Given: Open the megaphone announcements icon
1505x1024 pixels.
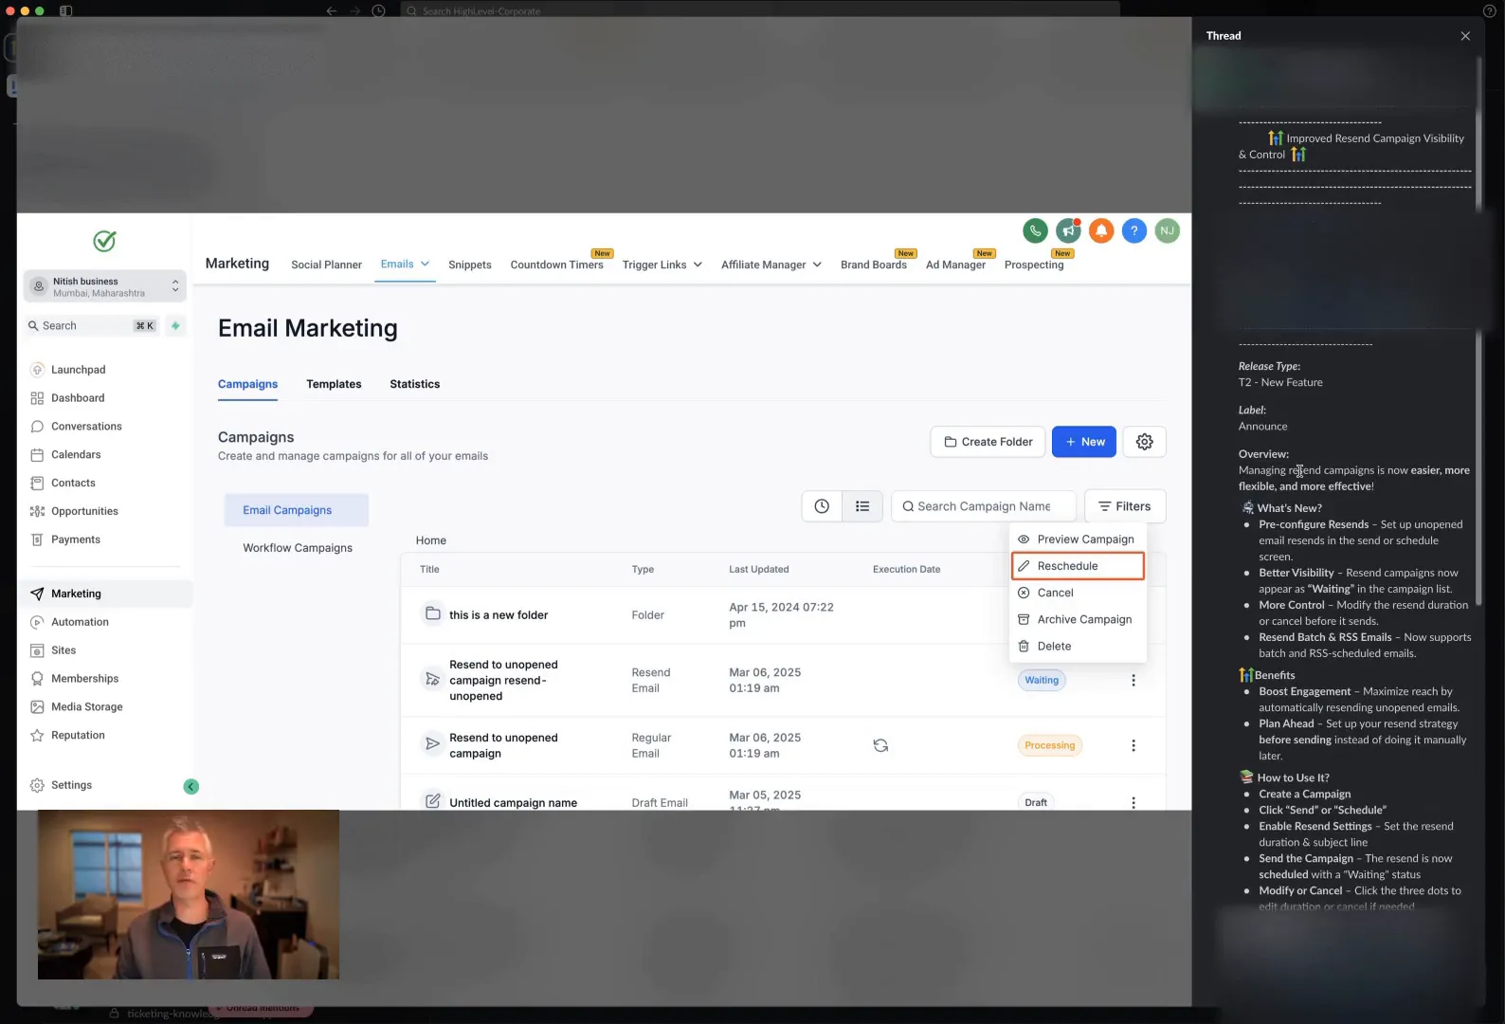Looking at the screenshot, I should 1068,230.
